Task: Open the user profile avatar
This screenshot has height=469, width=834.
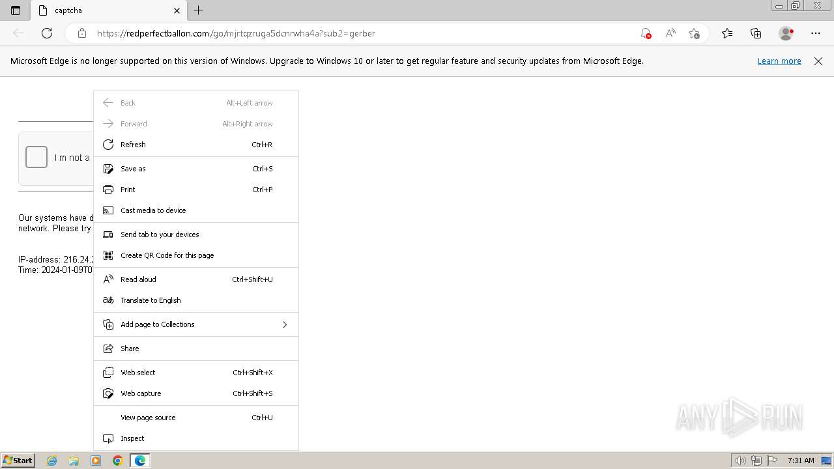Action: pos(786,33)
